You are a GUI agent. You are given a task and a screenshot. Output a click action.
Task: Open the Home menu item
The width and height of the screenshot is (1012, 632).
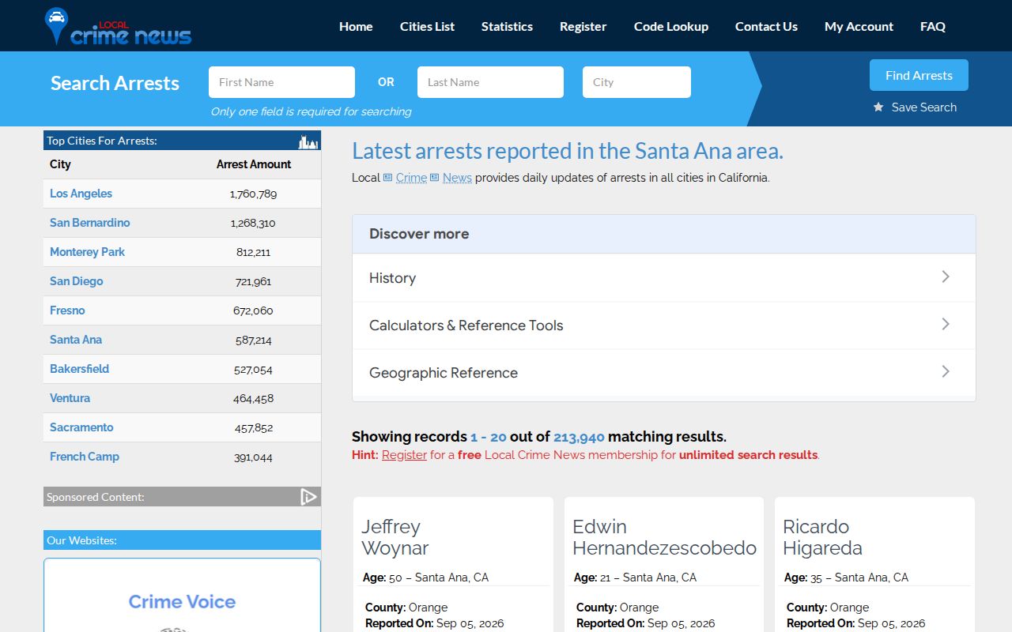pyautogui.click(x=356, y=26)
